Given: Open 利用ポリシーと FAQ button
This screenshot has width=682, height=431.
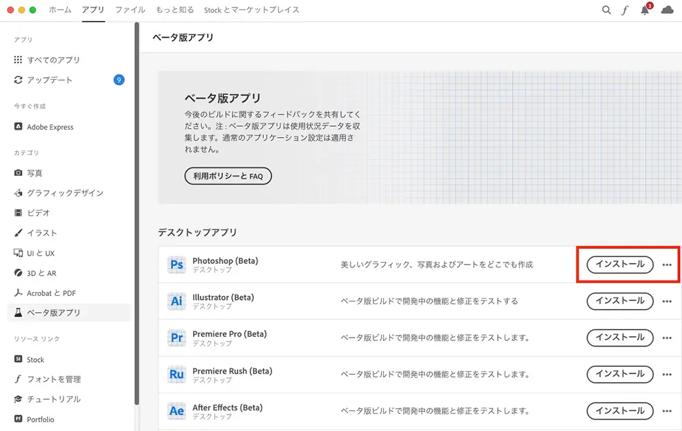Looking at the screenshot, I should point(228,176).
